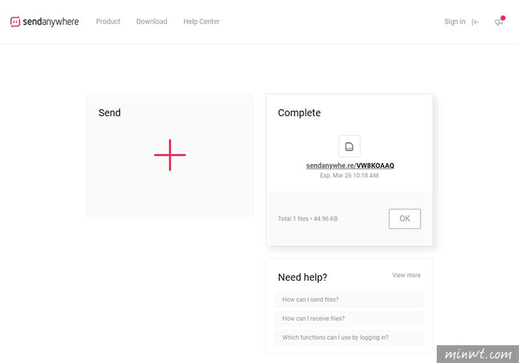Viewport: 519px width, 363px height.
Task: Click View more in Need help
Action: tap(406, 275)
